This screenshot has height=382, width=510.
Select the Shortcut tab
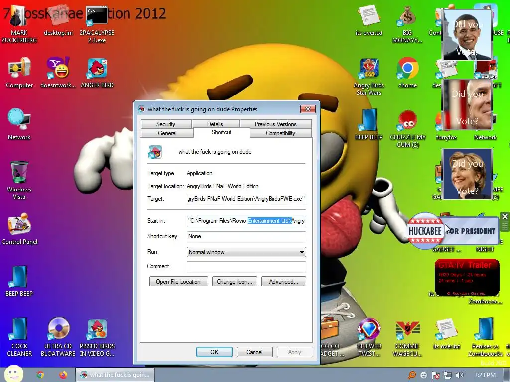[221, 132]
